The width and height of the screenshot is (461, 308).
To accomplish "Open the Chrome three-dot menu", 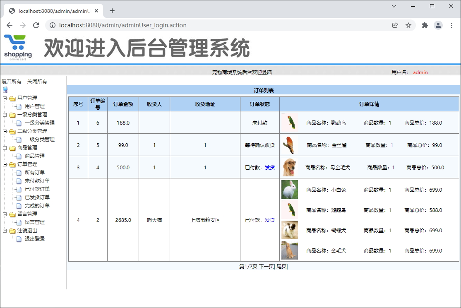I will tap(451, 25).
